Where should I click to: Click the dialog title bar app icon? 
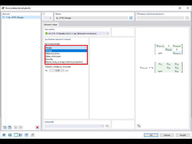coord(3,8)
